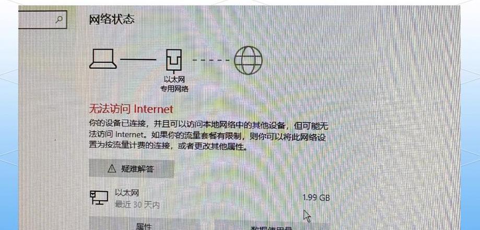This screenshot has width=480, height=230.
Task: Click the magnifier icon in search box
Action: (x=59, y=19)
